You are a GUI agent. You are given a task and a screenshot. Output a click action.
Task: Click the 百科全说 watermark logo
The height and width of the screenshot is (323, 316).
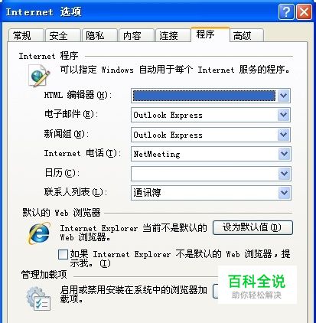(257, 285)
